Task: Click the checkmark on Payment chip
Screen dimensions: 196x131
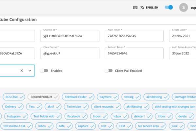Action: pyautogui.click(x=115, y=97)
